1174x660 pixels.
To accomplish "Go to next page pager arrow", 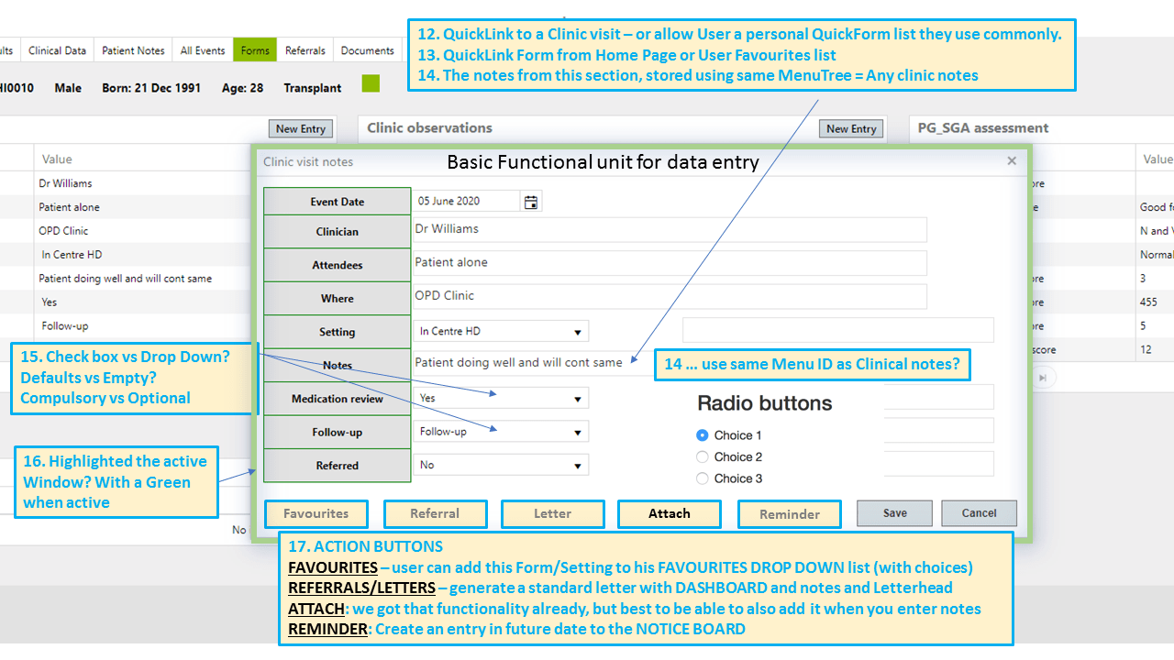I will [1043, 377].
